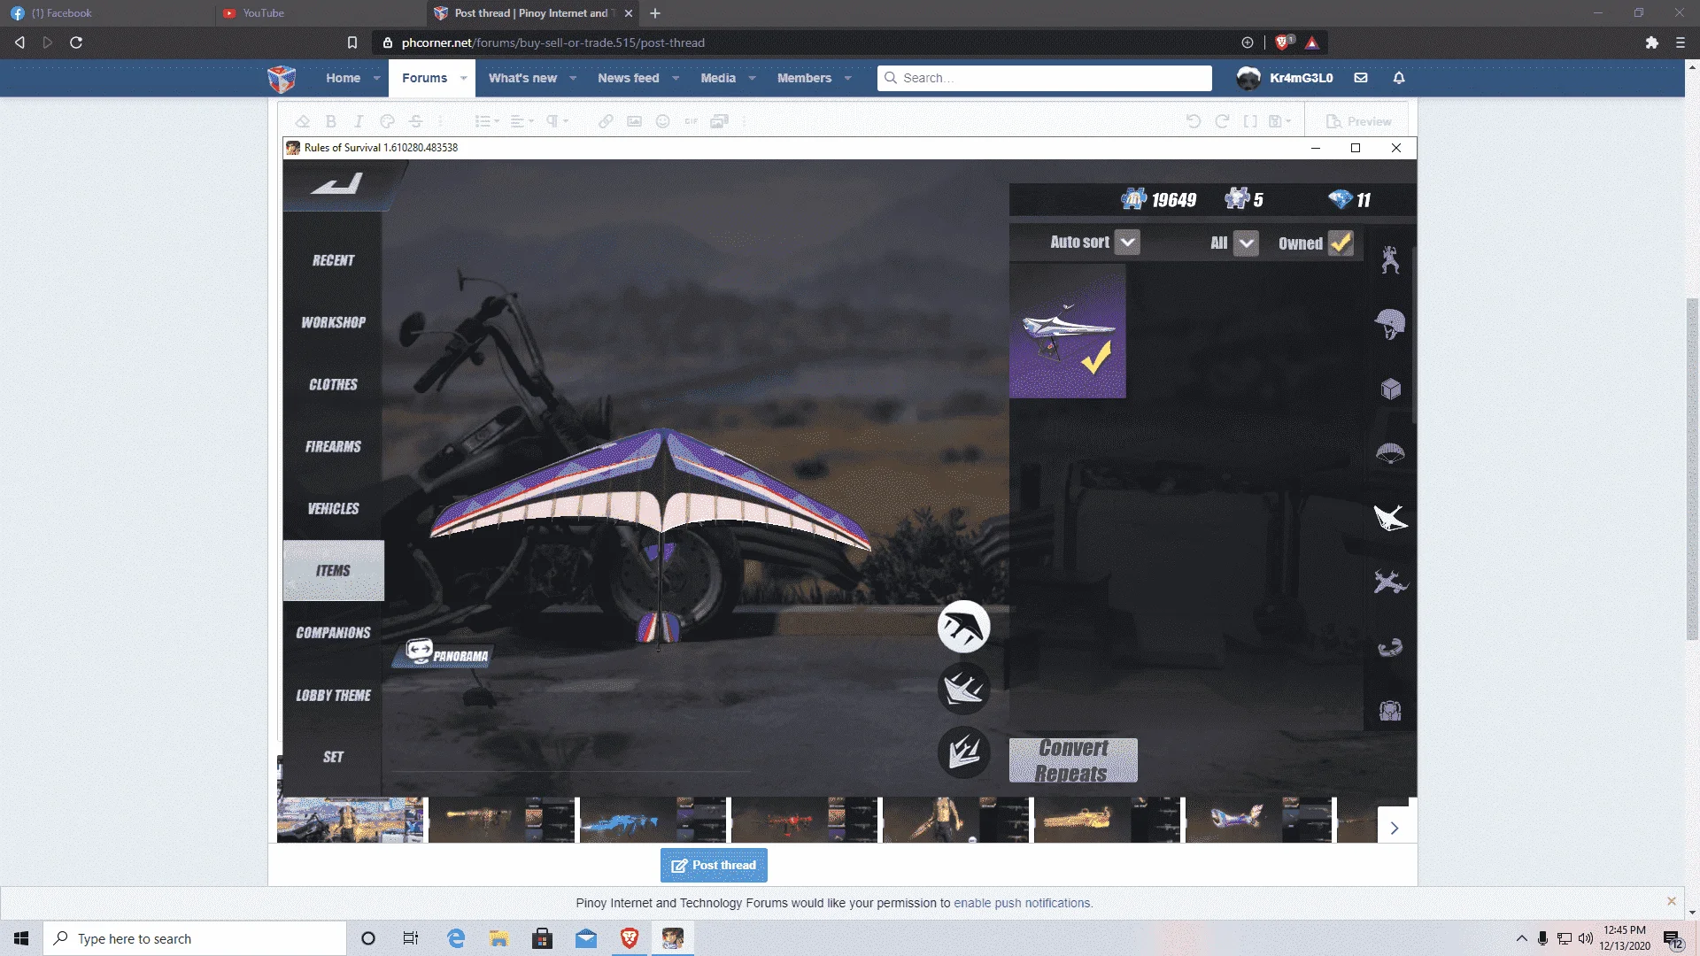Image resolution: width=1700 pixels, height=956 pixels.
Task: Insert a GIF in the editor
Action: 691,121
